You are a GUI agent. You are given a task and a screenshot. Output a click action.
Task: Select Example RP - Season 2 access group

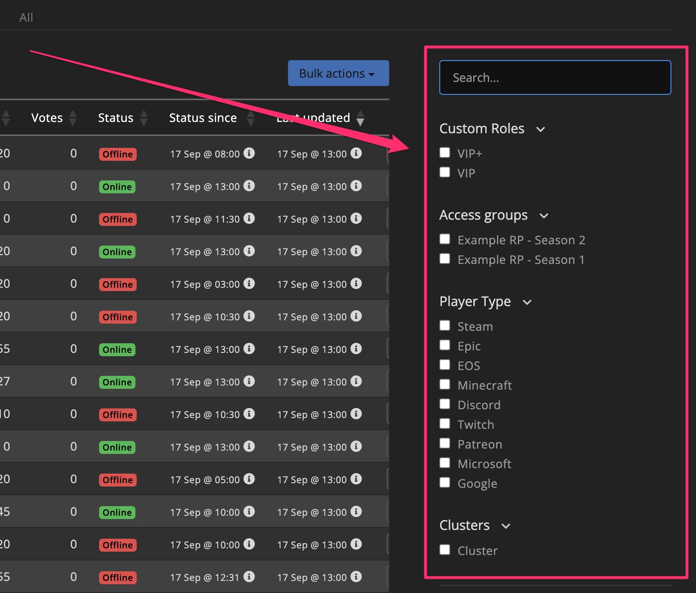[x=445, y=239]
